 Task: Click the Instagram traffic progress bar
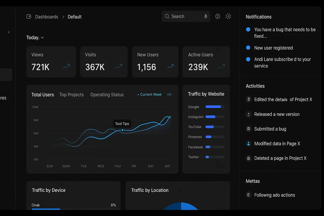click(x=215, y=117)
